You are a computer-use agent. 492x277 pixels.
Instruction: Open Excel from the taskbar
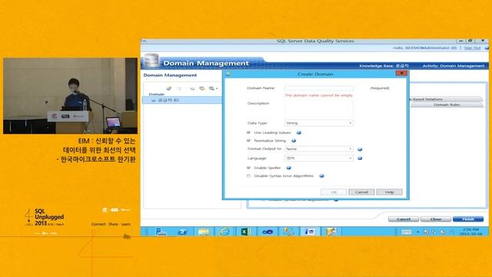coord(246,232)
